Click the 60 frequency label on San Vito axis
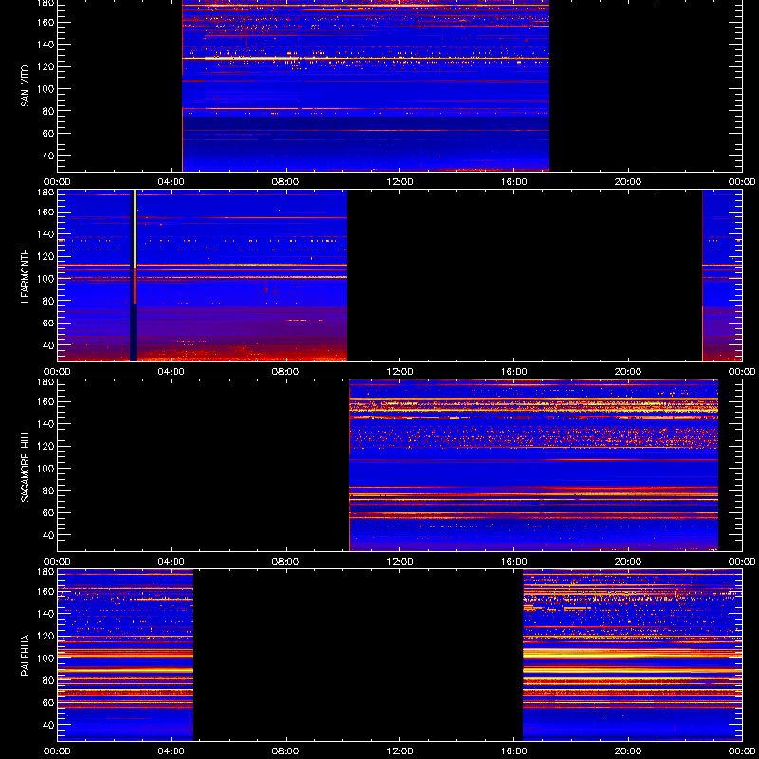 (49, 133)
